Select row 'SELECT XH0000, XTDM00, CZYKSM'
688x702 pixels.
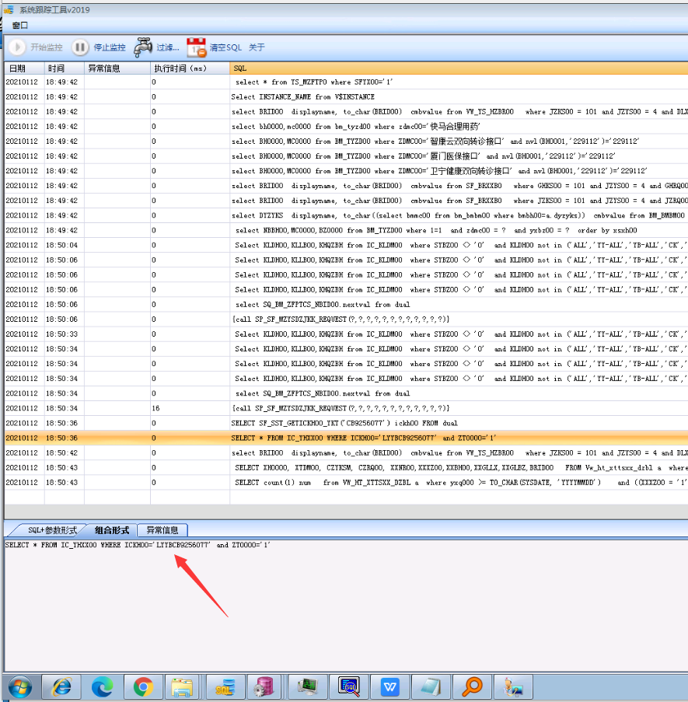pyautogui.click(x=346, y=467)
